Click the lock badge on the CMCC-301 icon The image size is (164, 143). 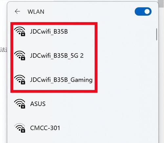[x=23, y=130]
